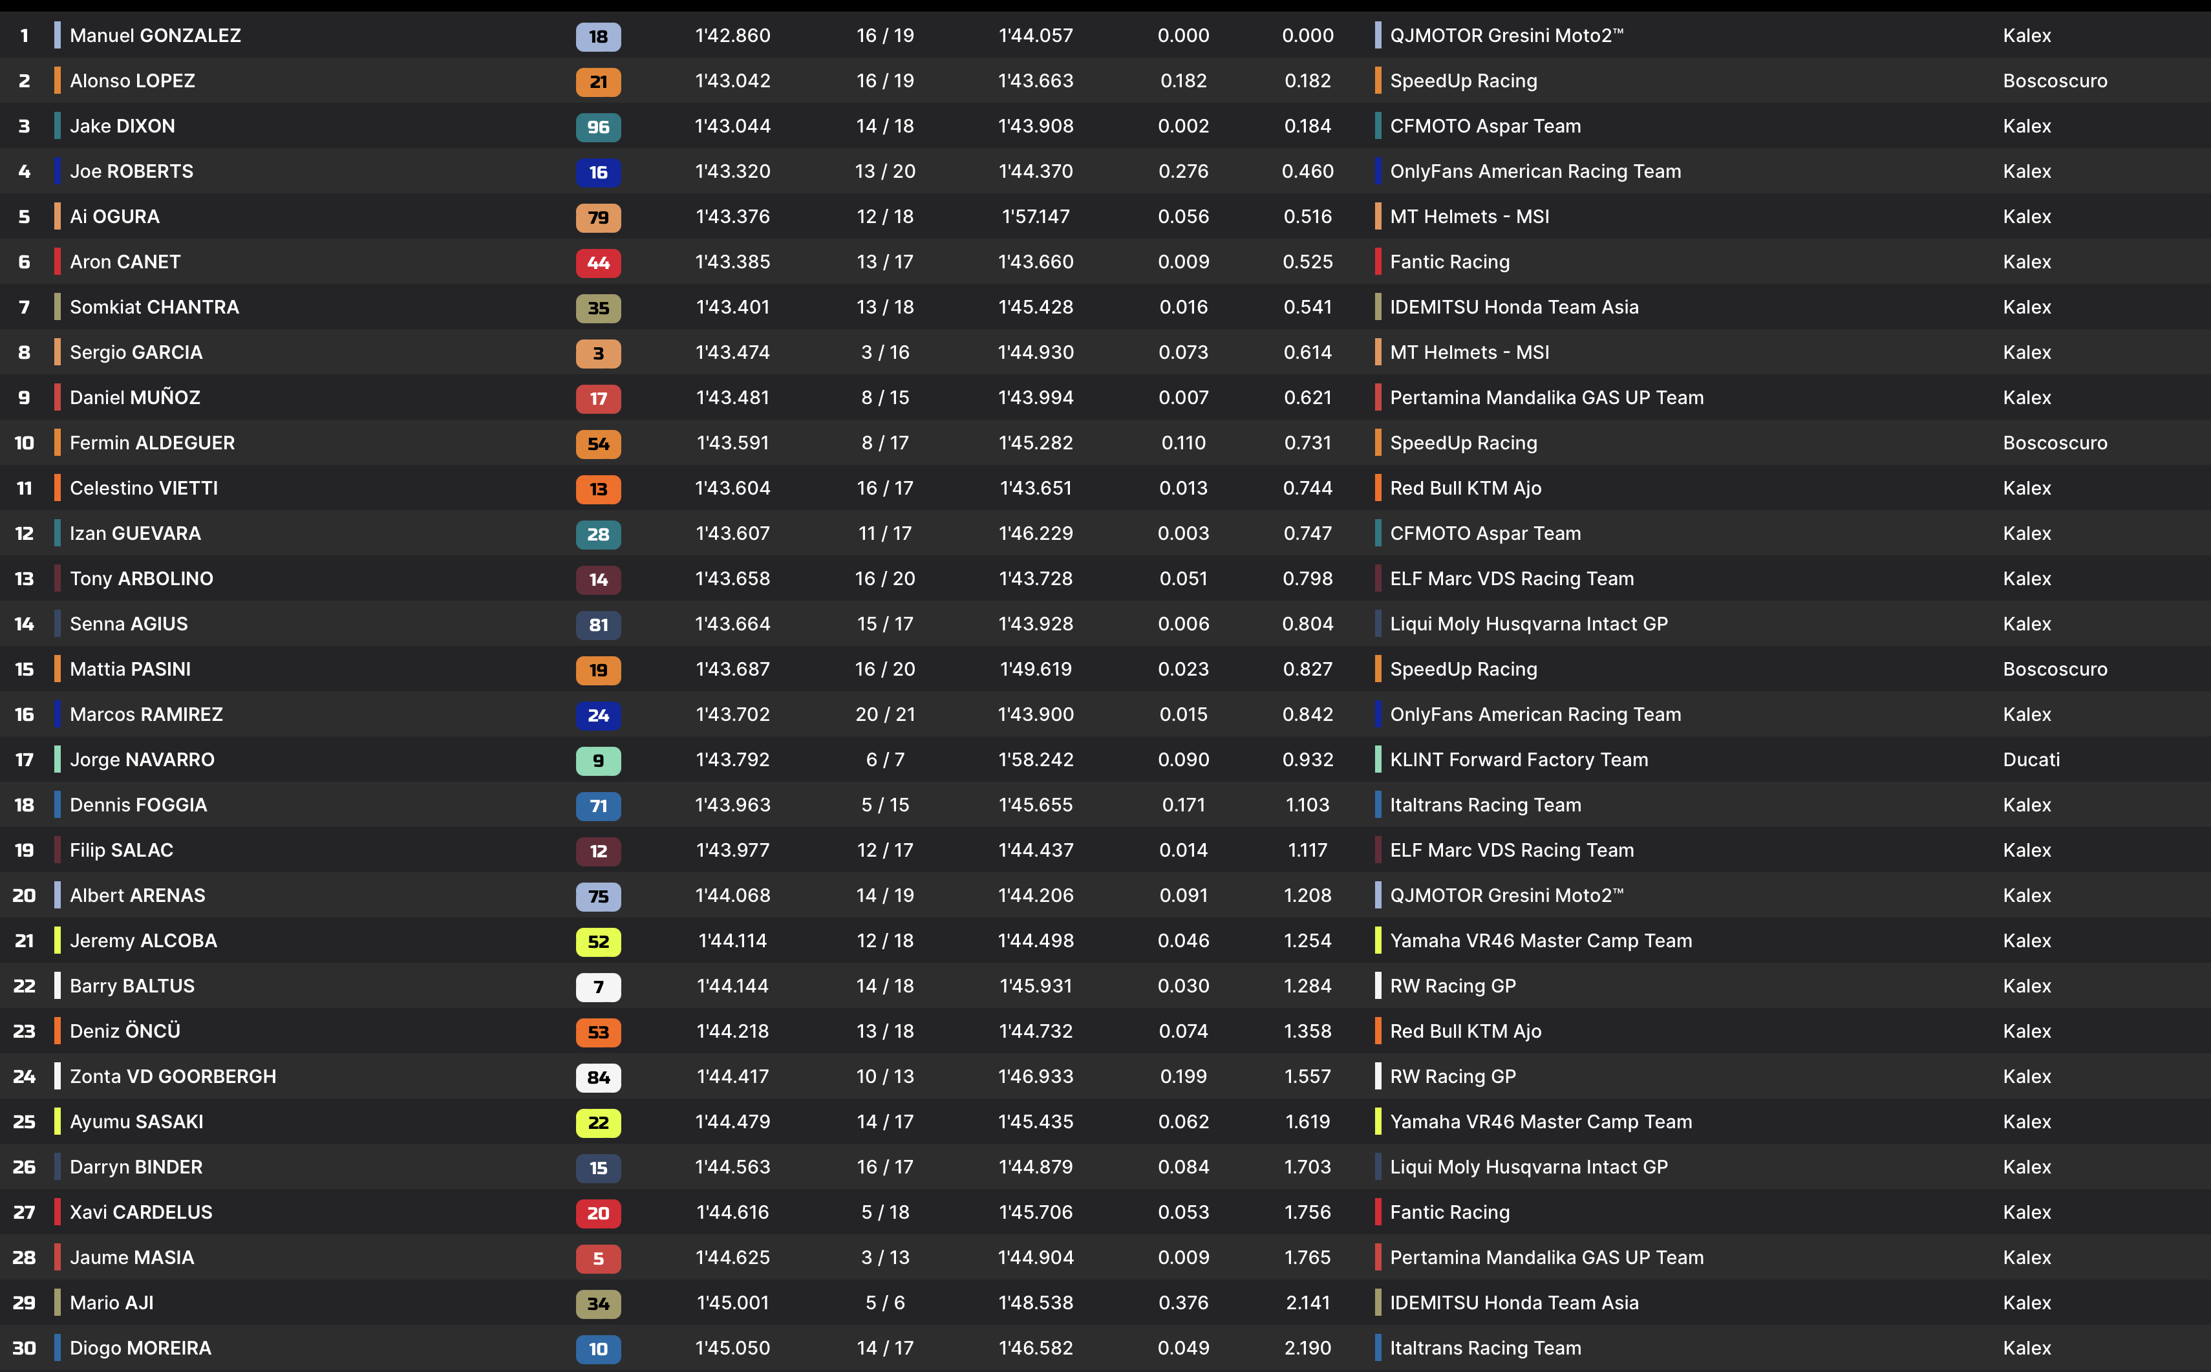The image size is (2211, 1372).
Task: Click Jake Dixon's number 96 badge
Action: [x=598, y=127]
